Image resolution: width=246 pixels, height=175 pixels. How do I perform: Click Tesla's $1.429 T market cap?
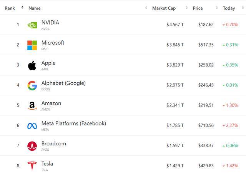[175, 165]
